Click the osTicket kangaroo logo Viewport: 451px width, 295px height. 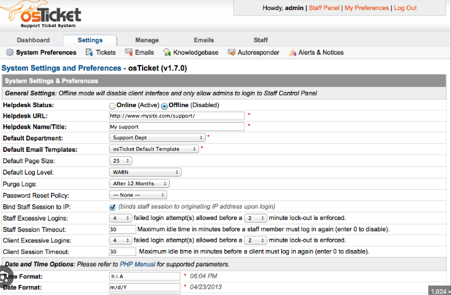40,14
